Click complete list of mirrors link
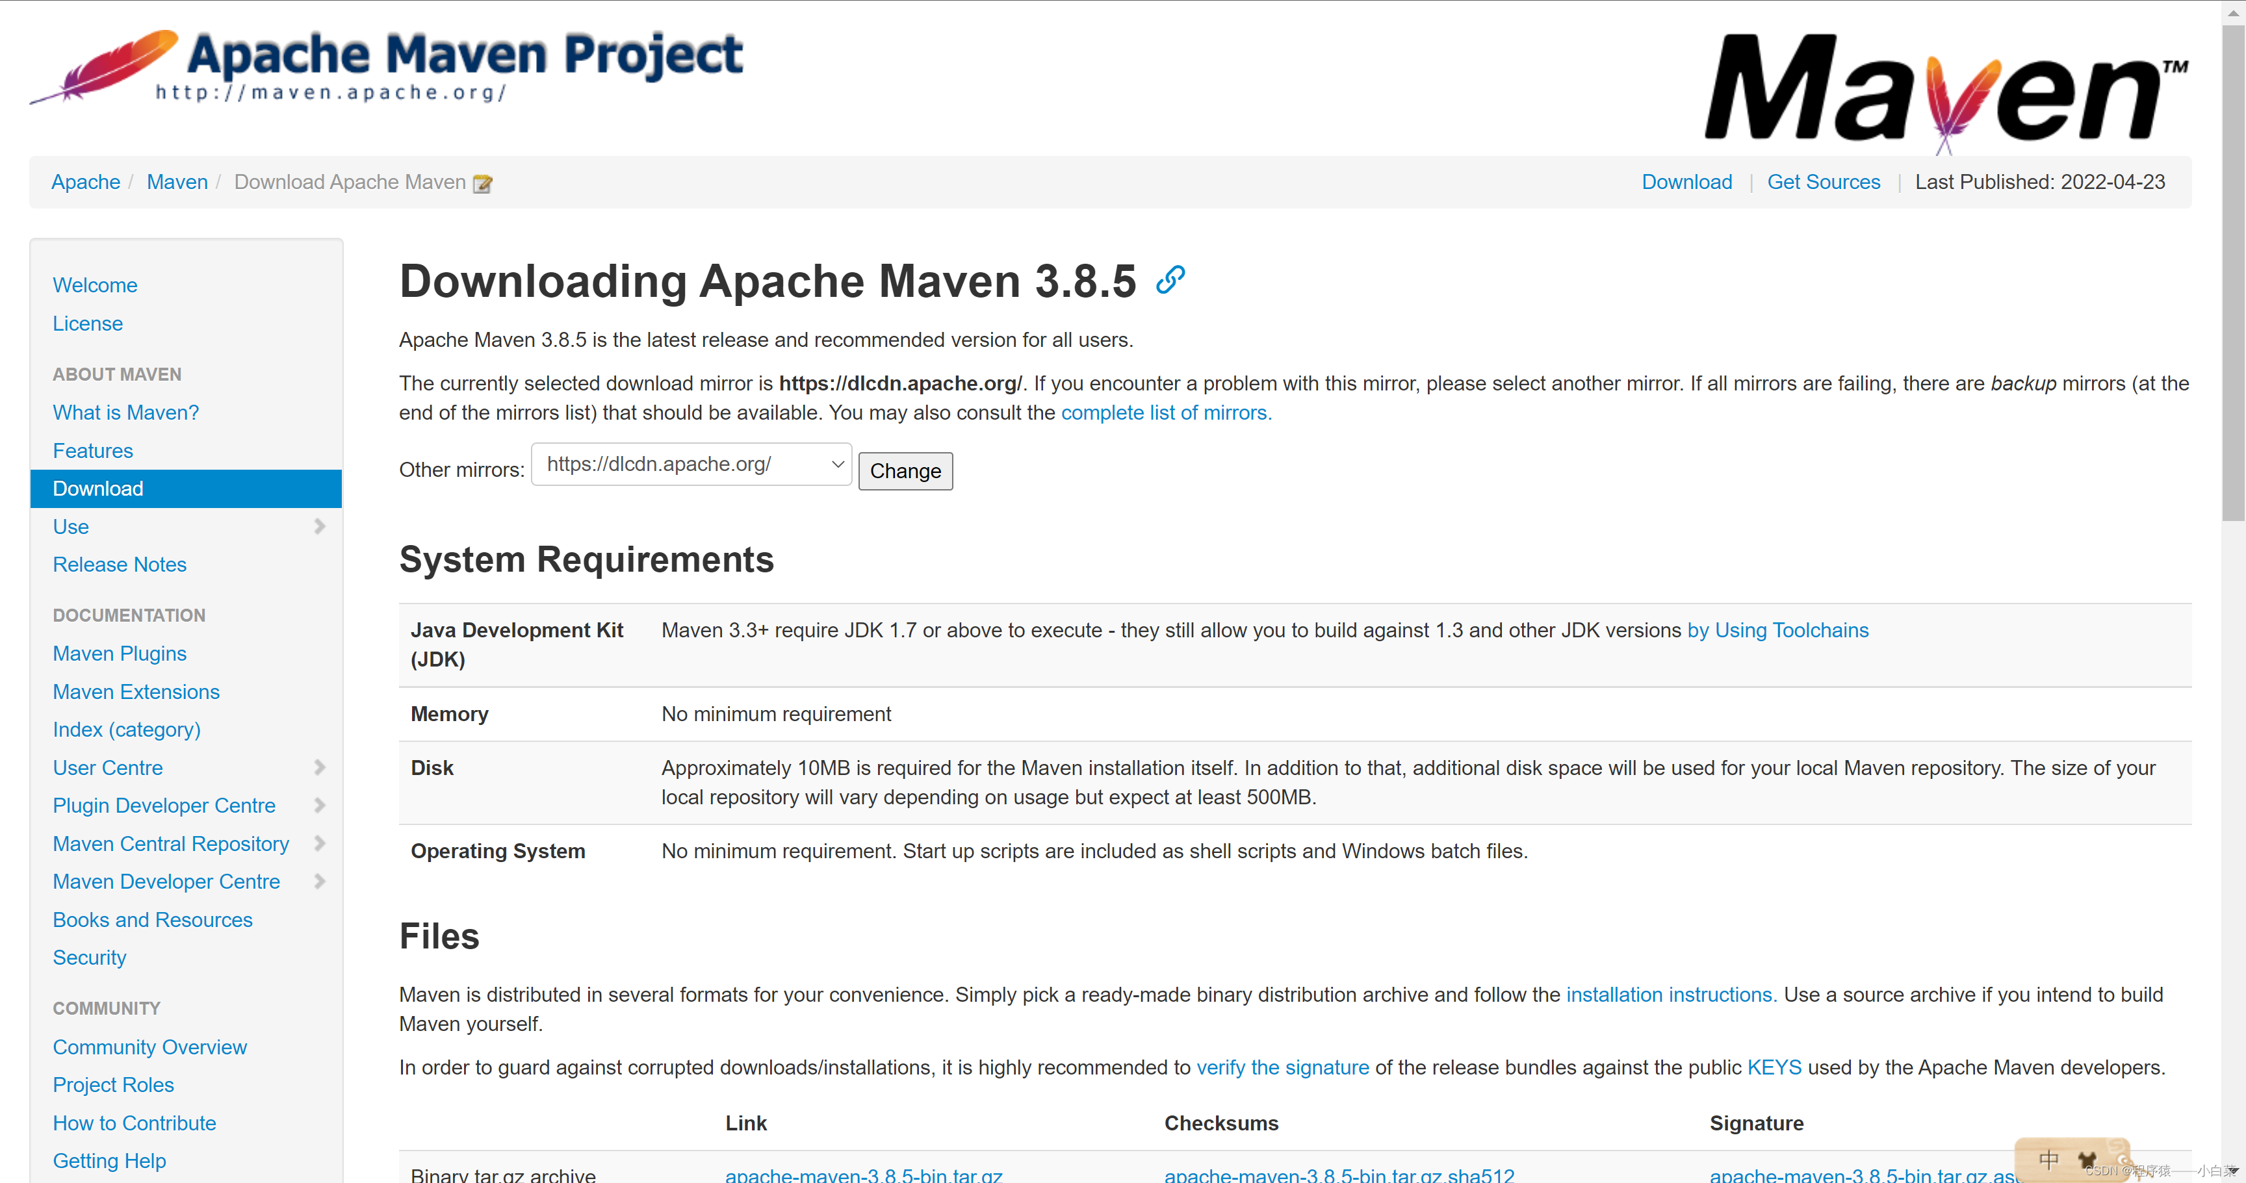The image size is (2246, 1183). [1166, 413]
